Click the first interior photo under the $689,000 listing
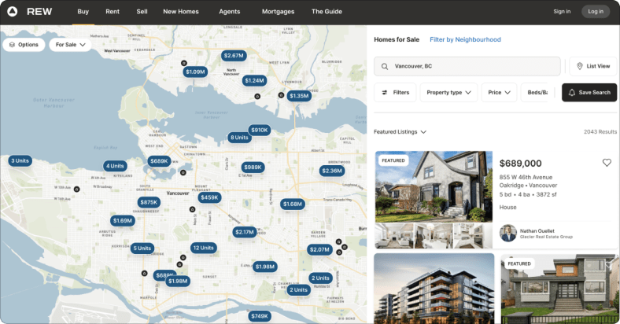Screen dimensions: 620x324 [x=394, y=236]
